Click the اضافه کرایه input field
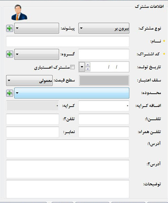This screenshot has width=168, height=203. tap(104, 106)
